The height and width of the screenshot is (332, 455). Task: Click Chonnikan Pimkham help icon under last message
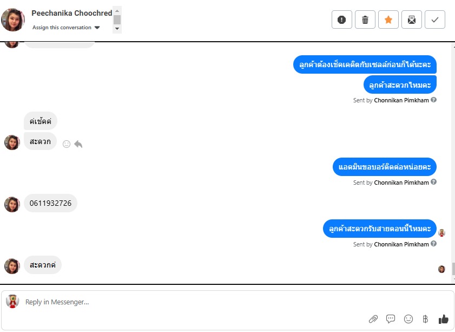433,244
